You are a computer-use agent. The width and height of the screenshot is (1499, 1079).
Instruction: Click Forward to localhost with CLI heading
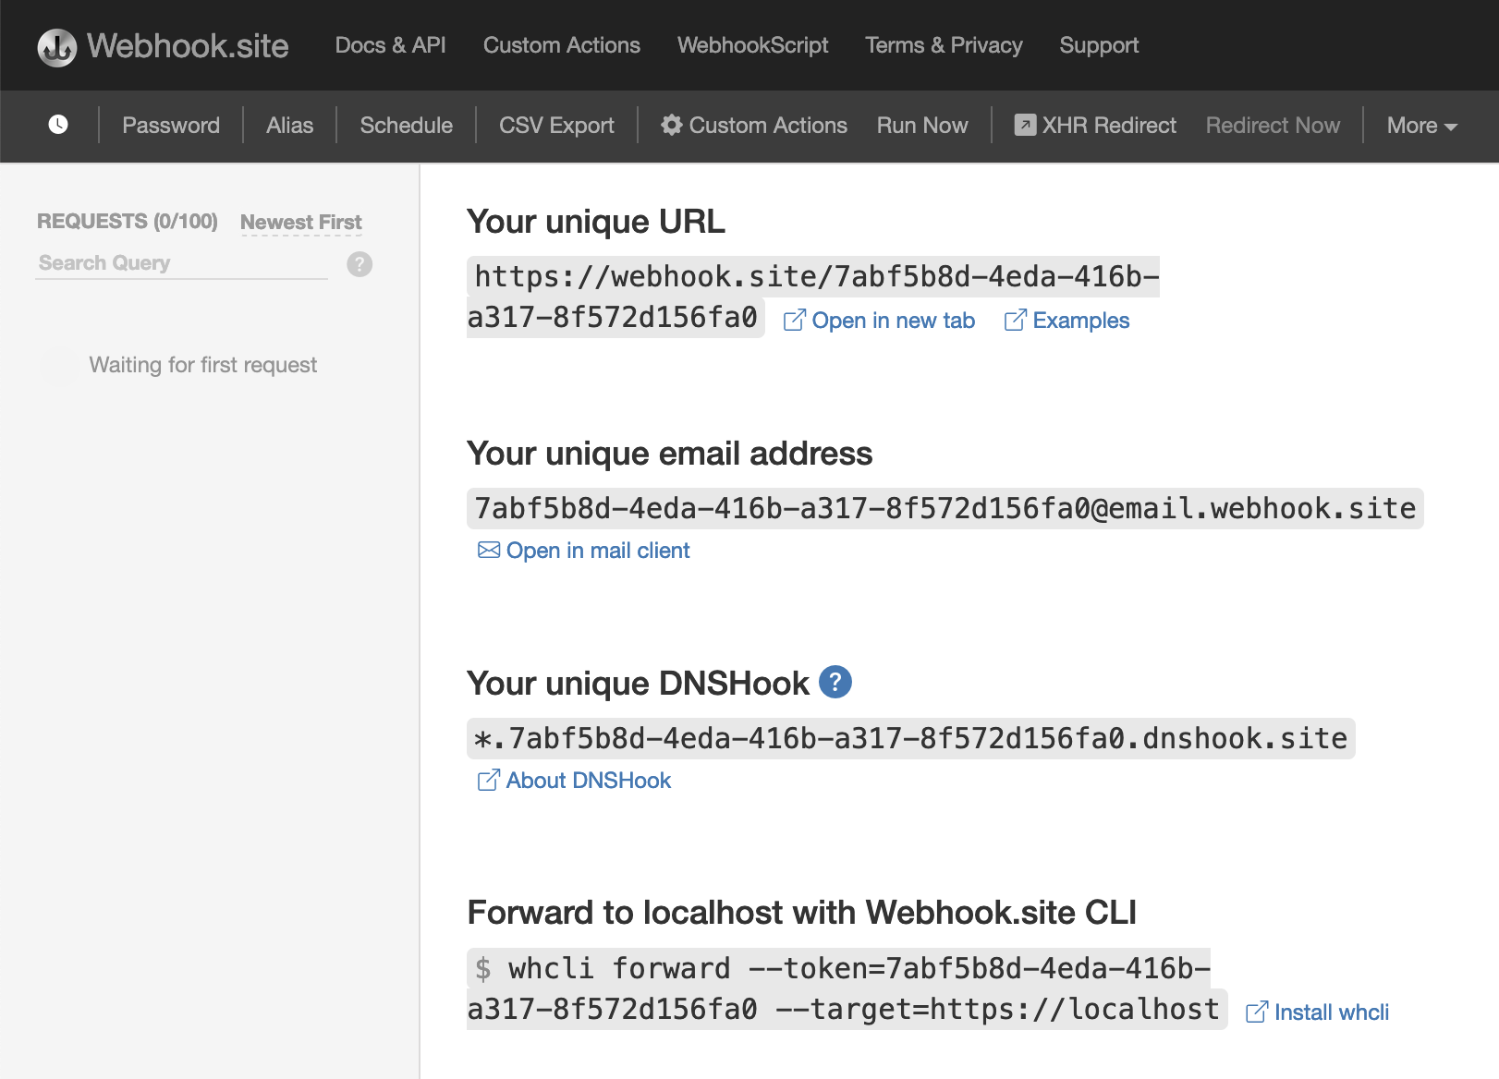click(801, 913)
